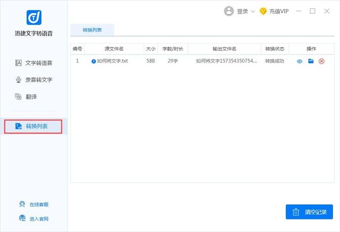Click the 清空记录 button
340x232 pixels.
coord(309,212)
